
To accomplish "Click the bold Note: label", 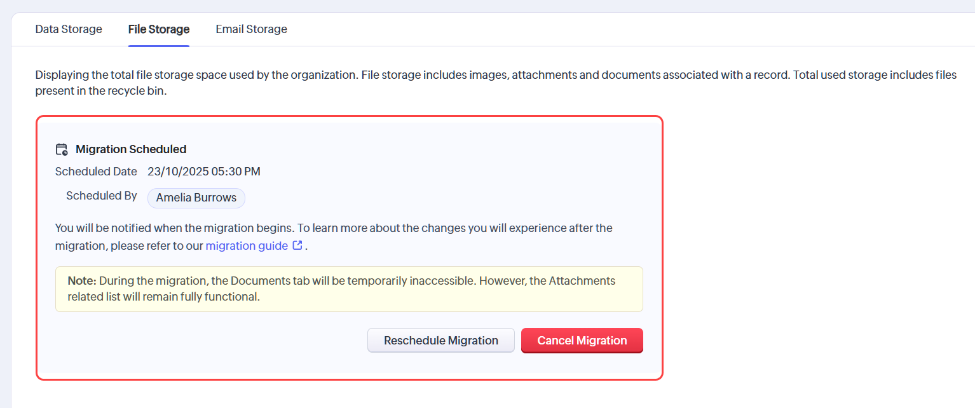I will click(82, 281).
